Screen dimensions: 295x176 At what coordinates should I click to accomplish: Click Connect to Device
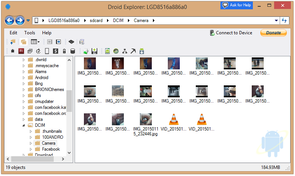(231, 33)
